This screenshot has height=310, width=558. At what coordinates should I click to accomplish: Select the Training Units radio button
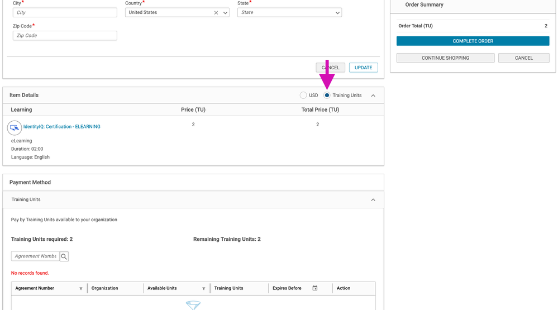click(x=327, y=96)
